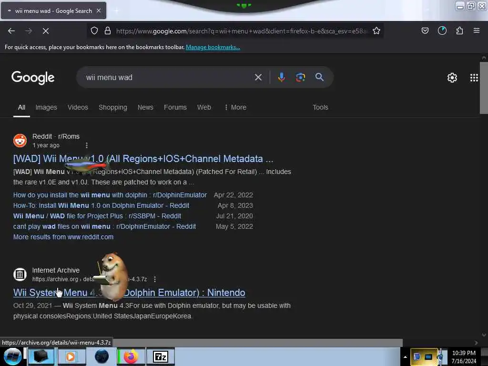Bookmark this page with the star
The width and height of the screenshot is (488, 366).
pos(376,31)
